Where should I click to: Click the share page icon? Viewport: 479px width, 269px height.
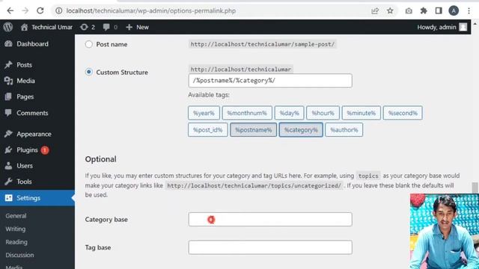[x=375, y=11]
